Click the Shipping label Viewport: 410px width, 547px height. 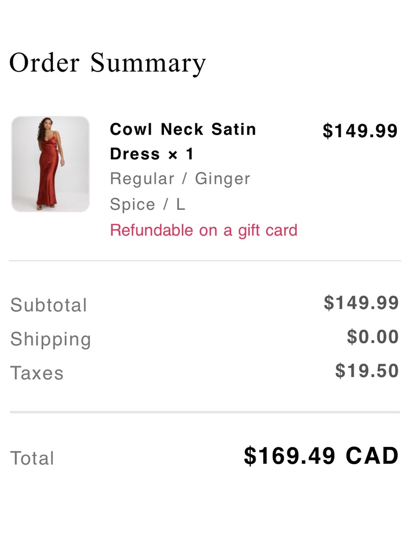(51, 339)
